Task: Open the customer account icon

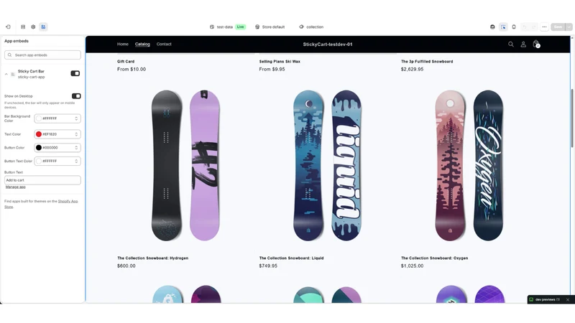Action: (523, 45)
